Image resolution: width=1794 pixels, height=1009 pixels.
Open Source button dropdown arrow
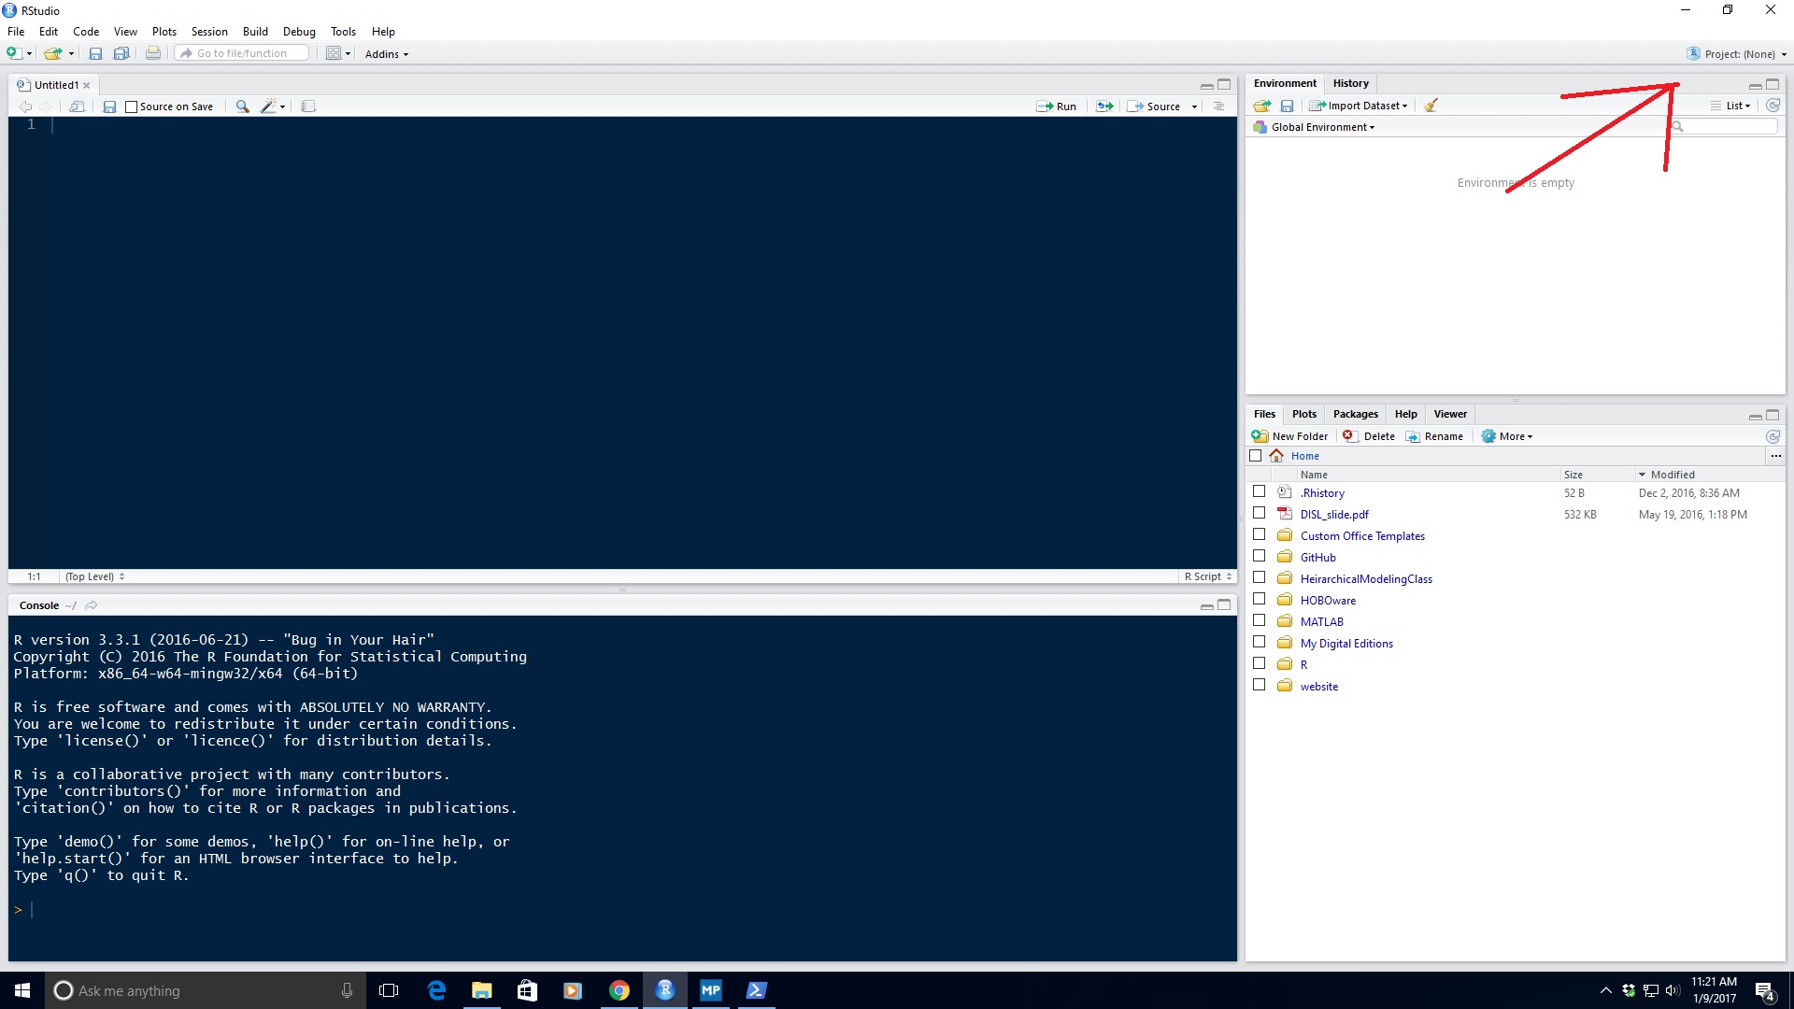(x=1194, y=107)
